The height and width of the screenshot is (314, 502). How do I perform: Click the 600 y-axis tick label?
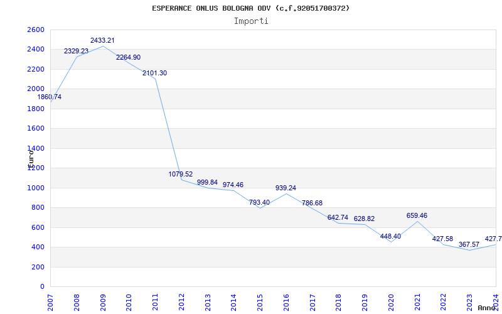pyautogui.click(x=38, y=227)
